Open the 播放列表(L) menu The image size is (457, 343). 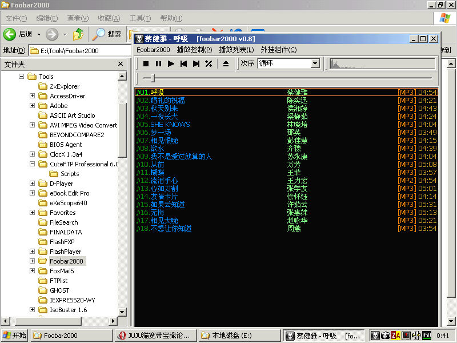click(x=236, y=50)
